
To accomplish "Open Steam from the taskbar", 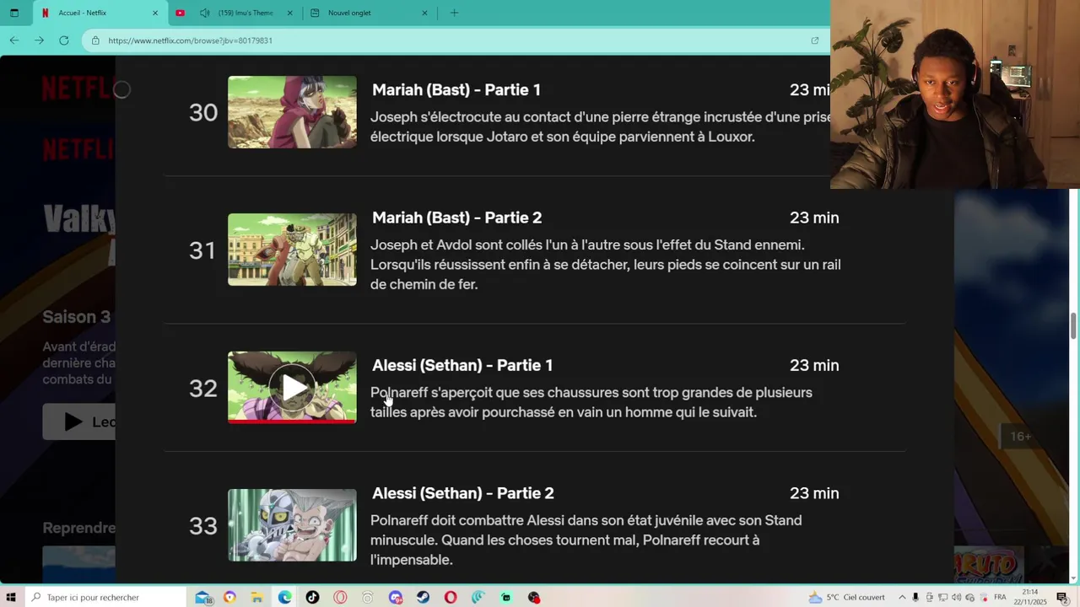I will click(423, 597).
